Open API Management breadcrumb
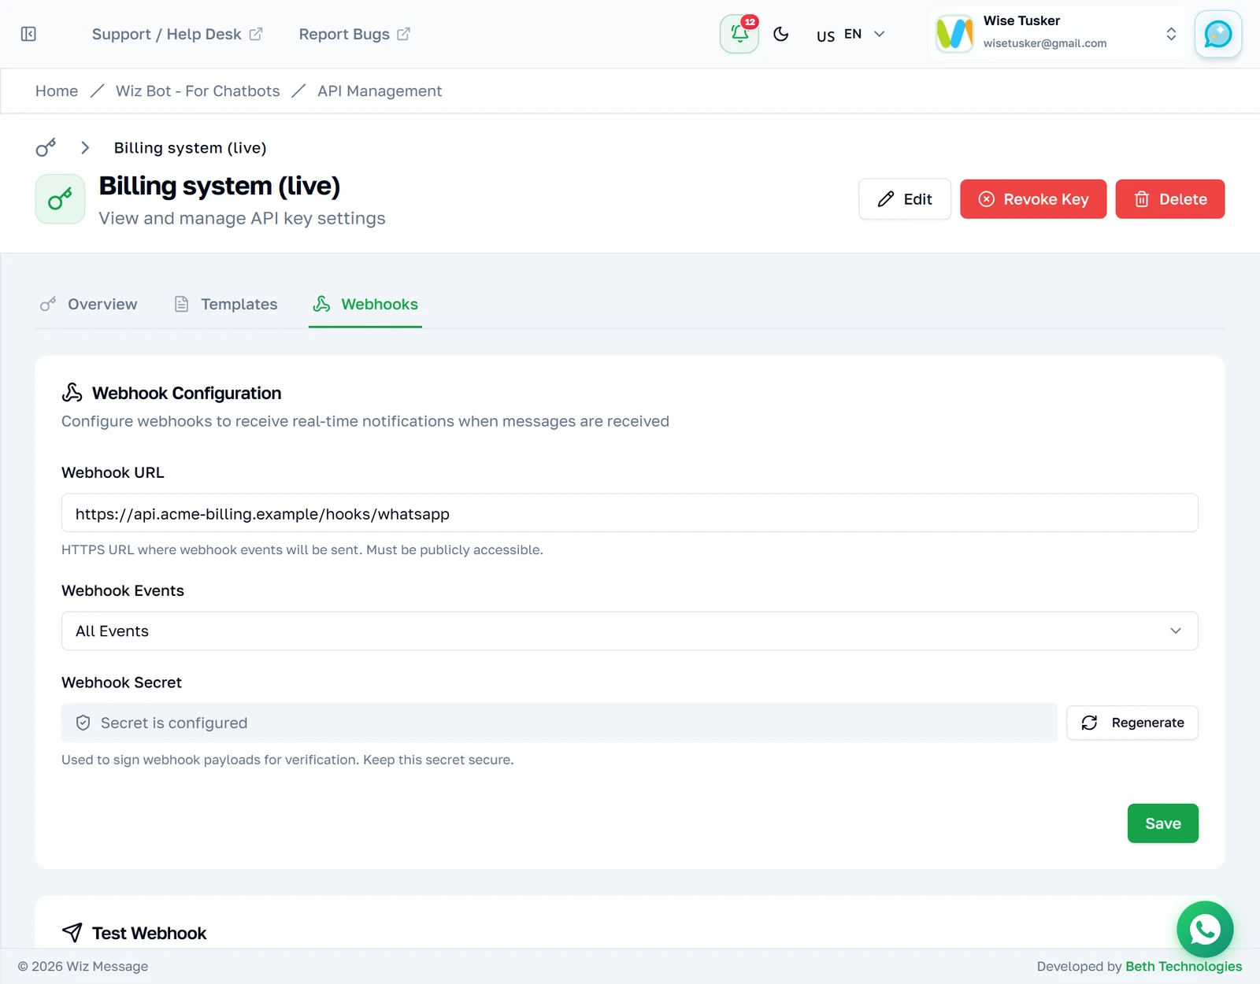 380,91
